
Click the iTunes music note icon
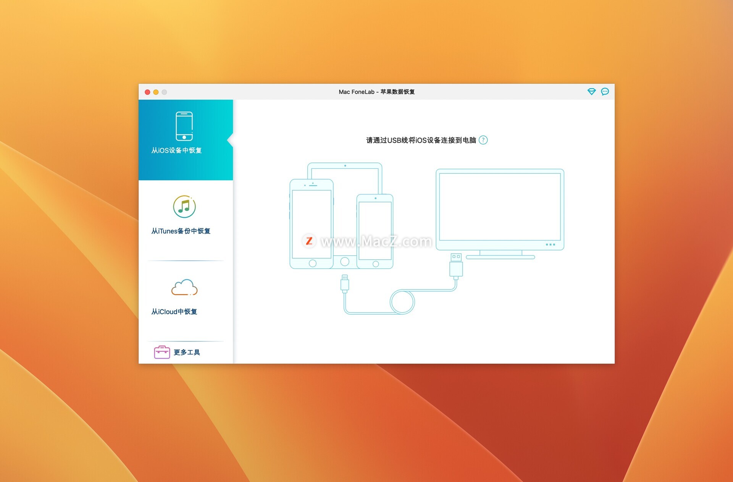click(x=184, y=207)
